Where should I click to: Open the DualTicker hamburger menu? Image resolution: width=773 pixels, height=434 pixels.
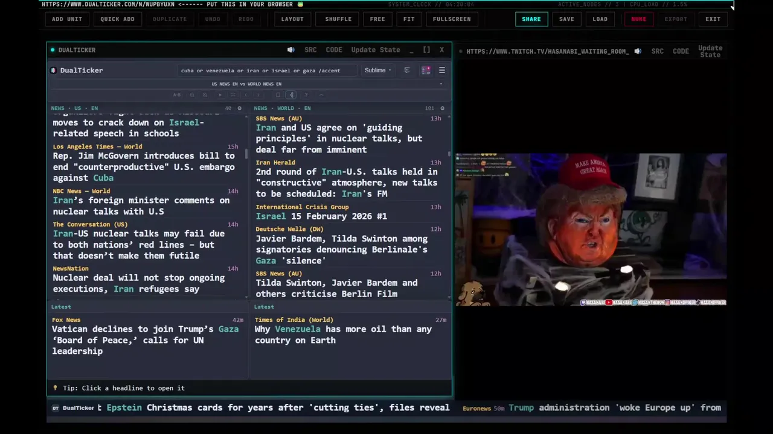pos(442,71)
